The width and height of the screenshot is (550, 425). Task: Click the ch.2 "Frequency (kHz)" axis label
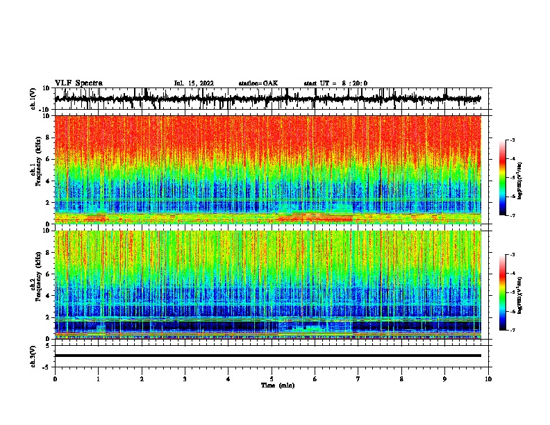pos(38,276)
